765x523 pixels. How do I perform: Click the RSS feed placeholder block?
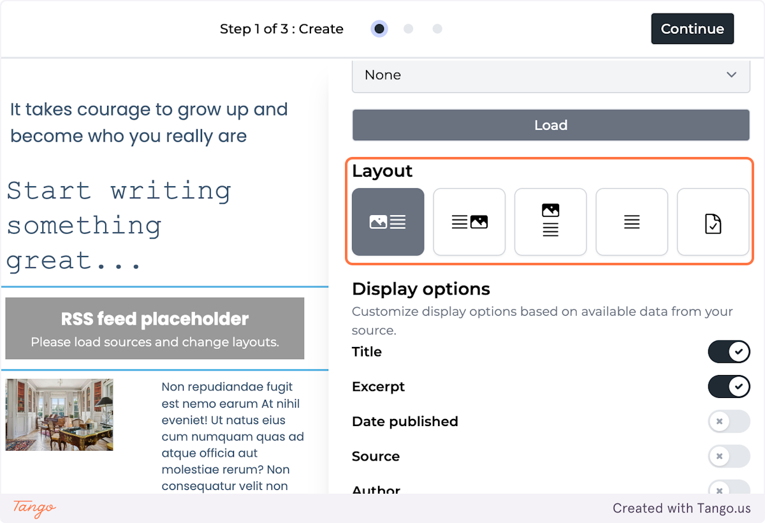coord(155,328)
